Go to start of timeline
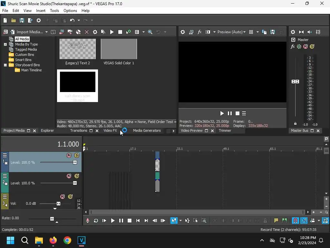The width and height of the screenshot is (330, 248). coord(138,221)
